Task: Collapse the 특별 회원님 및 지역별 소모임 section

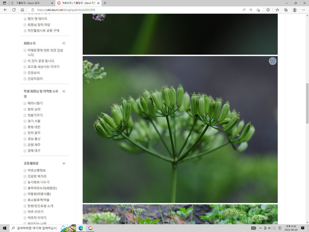Action: coord(64,91)
